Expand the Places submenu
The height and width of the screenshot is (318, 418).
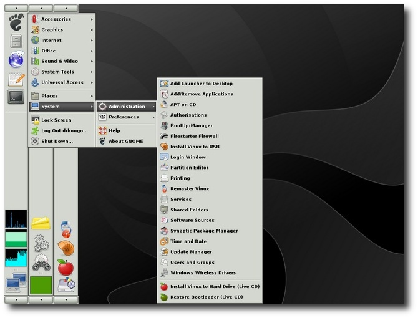(62, 96)
